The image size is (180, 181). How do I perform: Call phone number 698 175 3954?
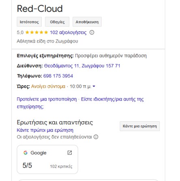pos(58,76)
